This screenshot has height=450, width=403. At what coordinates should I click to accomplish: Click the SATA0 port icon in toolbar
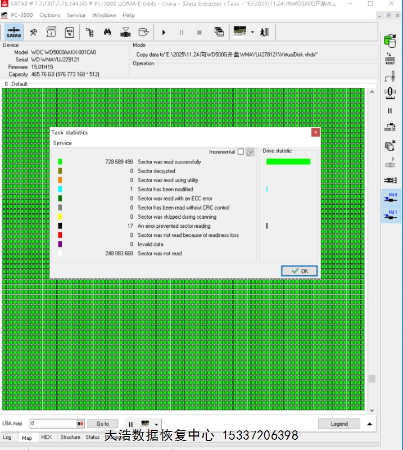14,32
